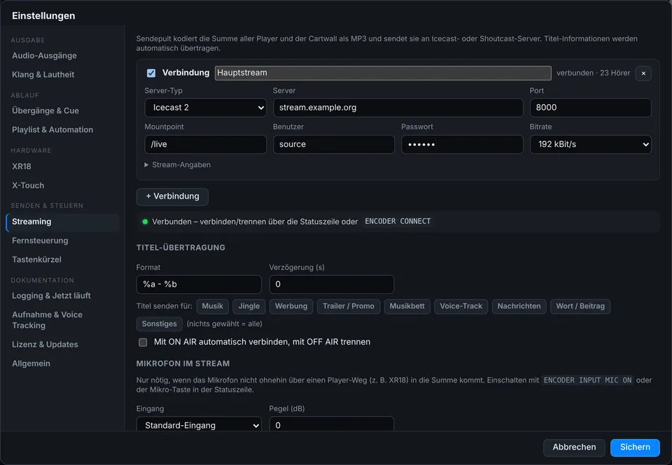Open the Bitrate dropdown showing 192 kBit/s
Screen dimensions: 672x465
tap(591, 144)
